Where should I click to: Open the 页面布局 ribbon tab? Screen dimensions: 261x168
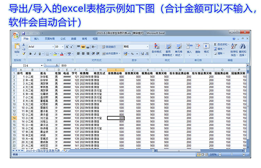(50, 39)
